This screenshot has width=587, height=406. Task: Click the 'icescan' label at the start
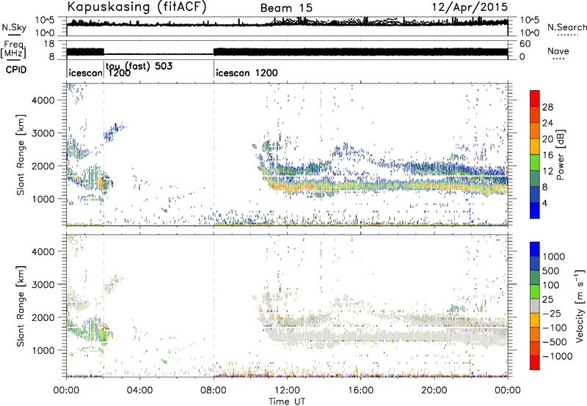[x=85, y=73]
